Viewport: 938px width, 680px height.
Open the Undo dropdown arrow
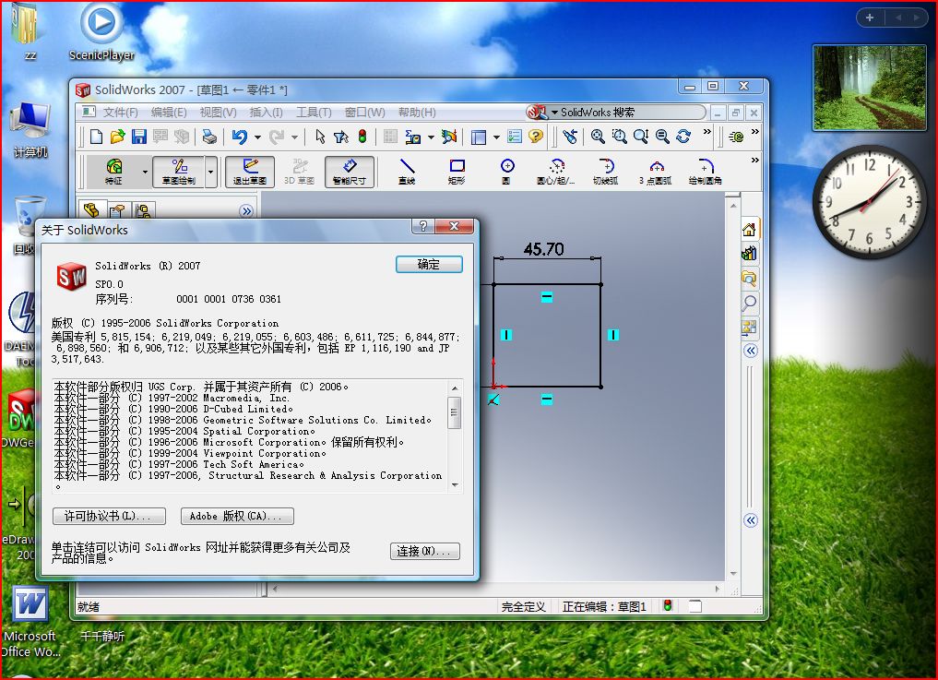[x=257, y=135]
